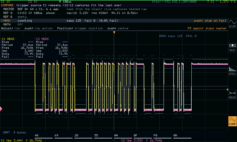Screen dimensions: 237x142
Task: Click the channel ground marker on left edge
Action: [x=1, y=109]
